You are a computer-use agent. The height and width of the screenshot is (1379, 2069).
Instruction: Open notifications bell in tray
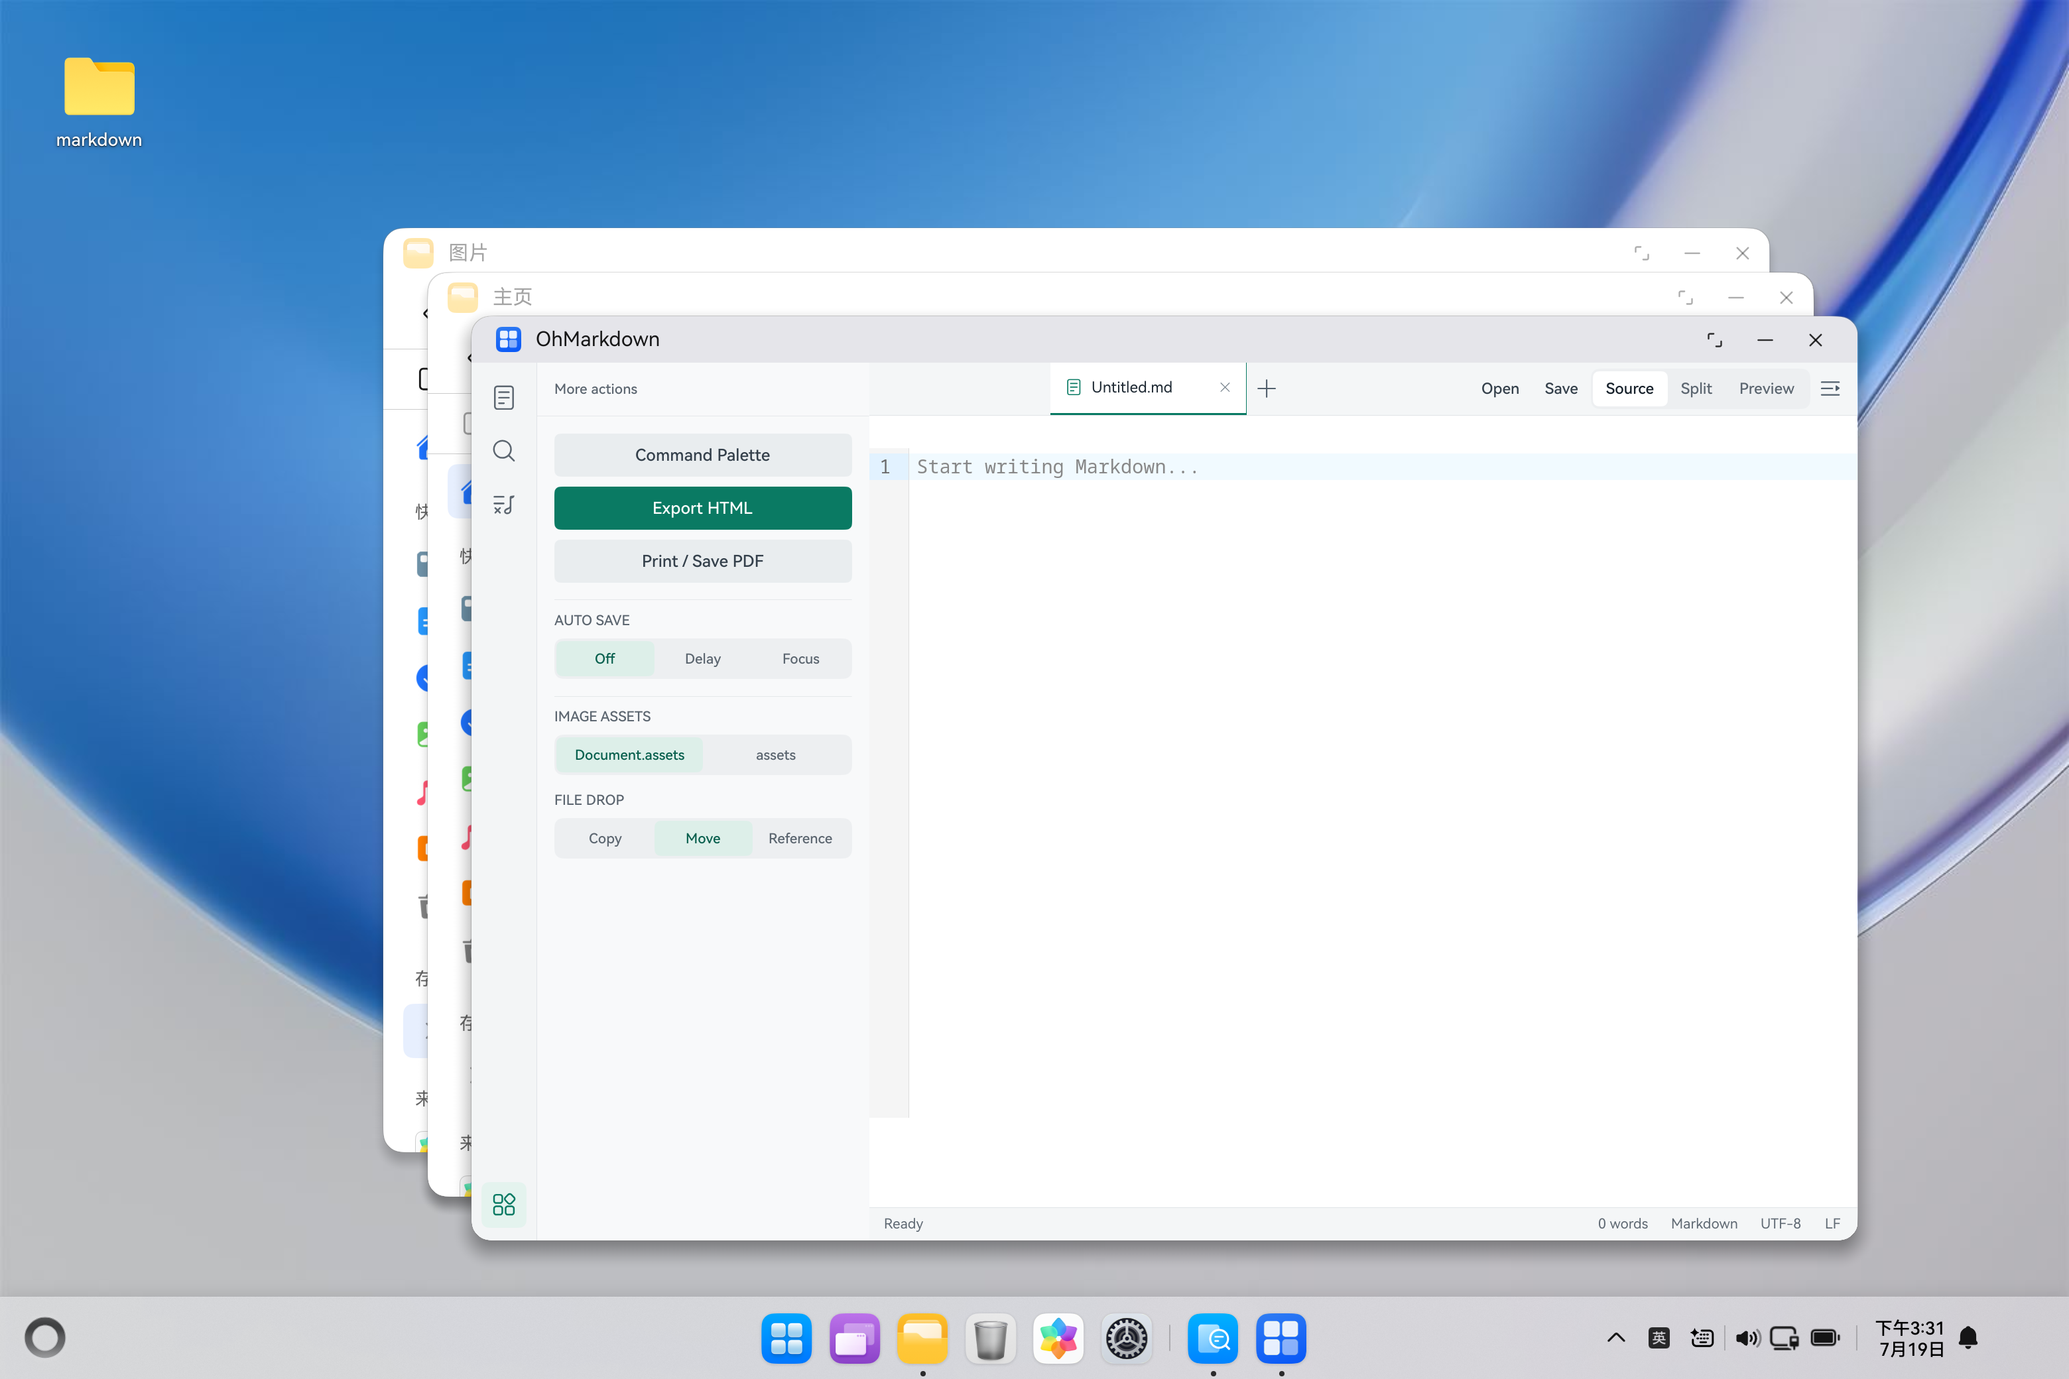[x=1969, y=1338]
